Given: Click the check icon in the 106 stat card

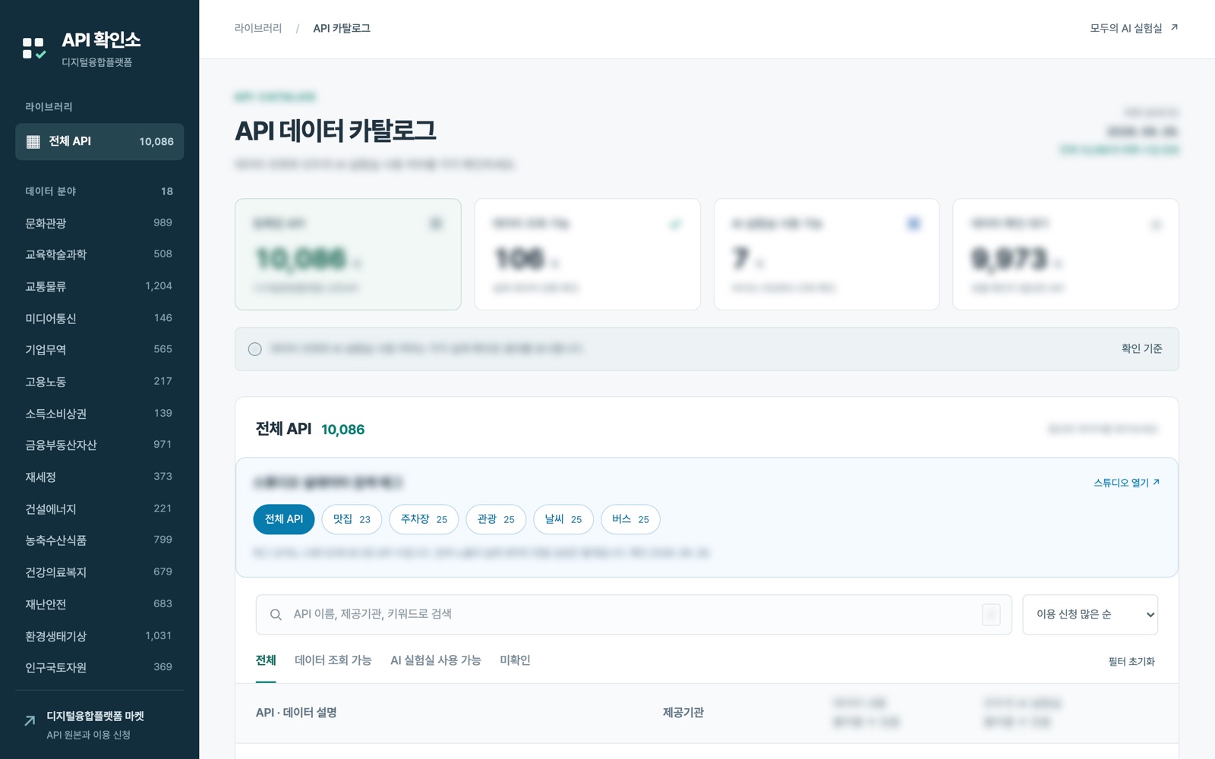Looking at the screenshot, I should [675, 224].
